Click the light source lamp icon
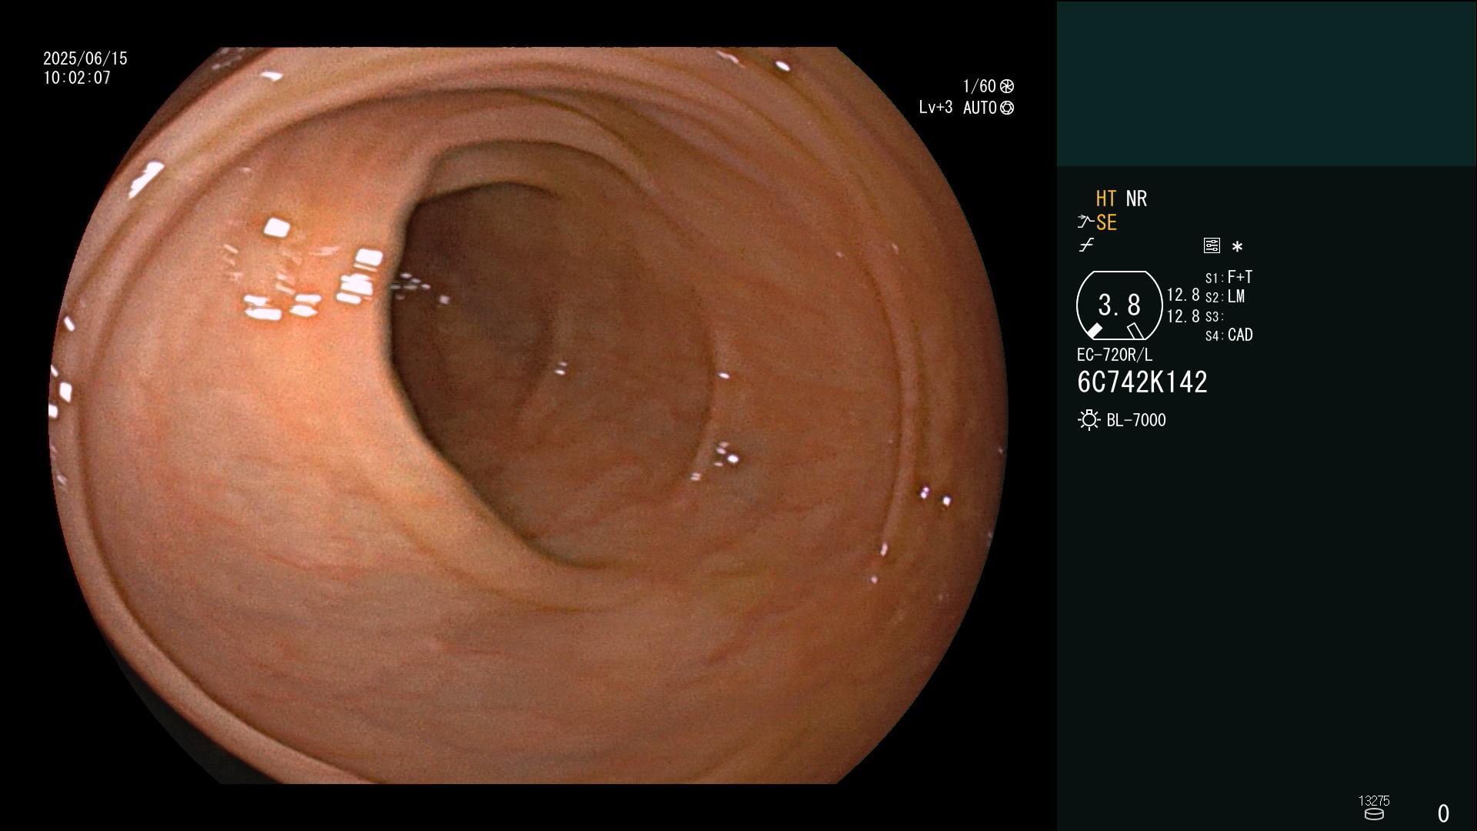Image resolution: width=1477 pixels, height=831 pixels. pyautogui.click(x=1089, y=420)
